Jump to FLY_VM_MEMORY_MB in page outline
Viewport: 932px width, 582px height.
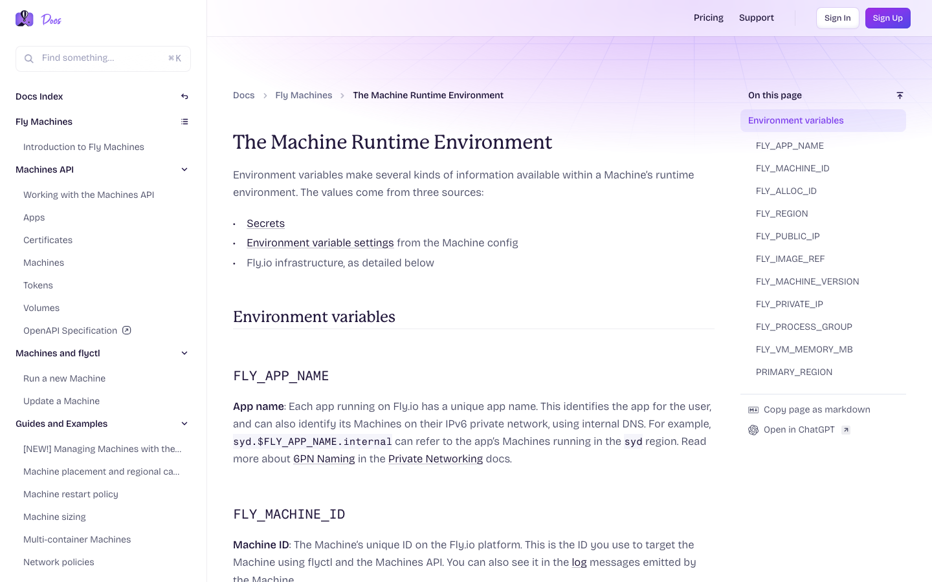tap(804, 349)
